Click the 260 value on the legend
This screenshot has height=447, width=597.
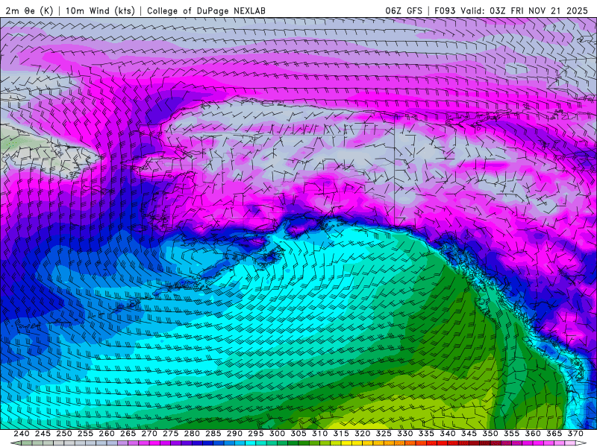coord(107,434)
